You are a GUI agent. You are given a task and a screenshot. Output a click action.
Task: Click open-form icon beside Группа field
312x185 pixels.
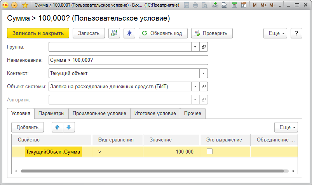click(x=204, y=47)
